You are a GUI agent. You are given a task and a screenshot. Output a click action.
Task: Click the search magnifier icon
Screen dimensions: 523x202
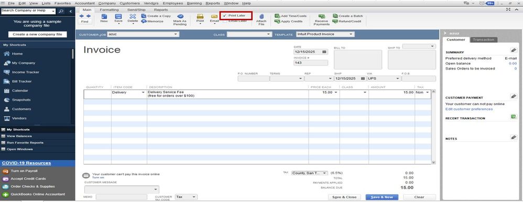[61, 11]
